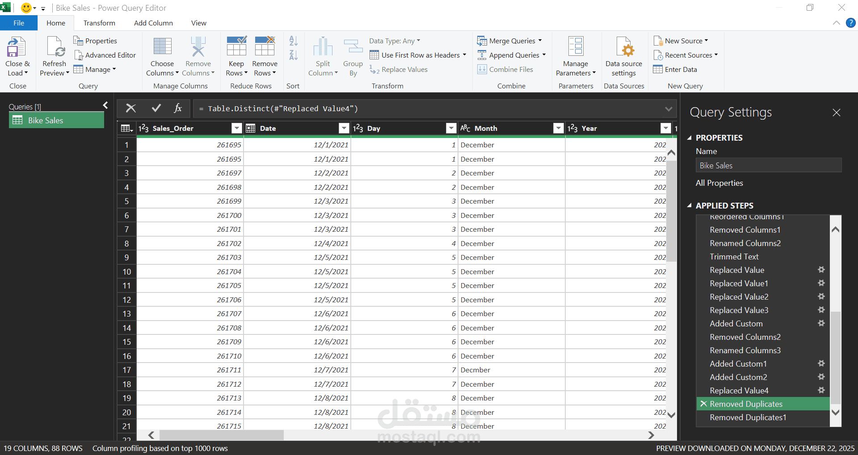
Task: Switch to the View tab
Action: point(199,23)
